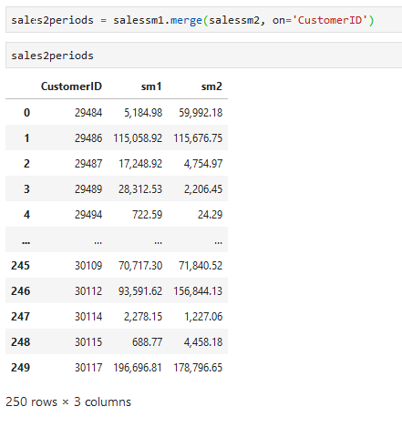Click sm2 value 59,992.18
The height and width of the screenshot is (437, 402).
201,113
